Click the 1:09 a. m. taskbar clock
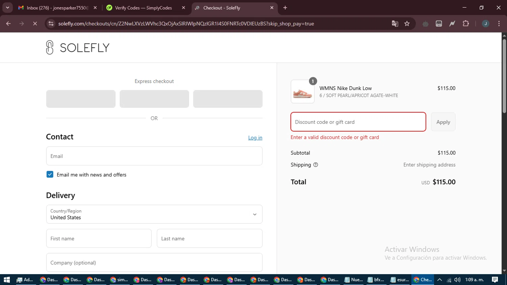 [475, 280]
